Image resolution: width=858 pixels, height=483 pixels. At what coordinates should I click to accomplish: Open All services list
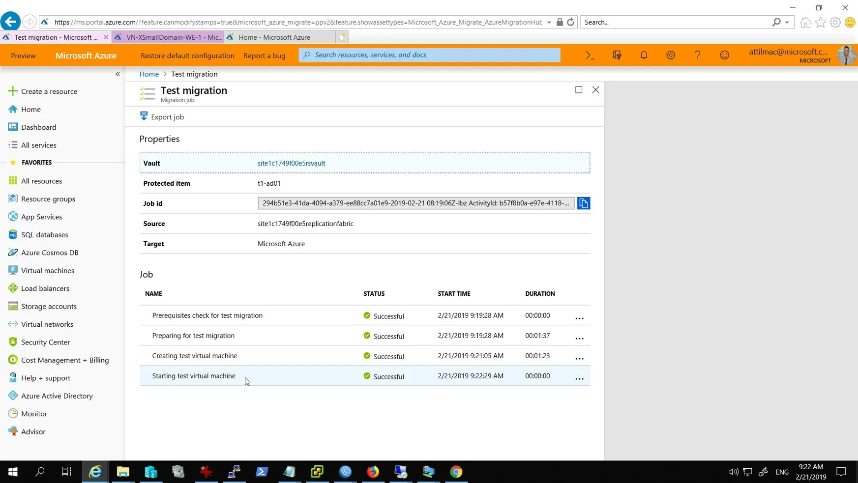(32, 145)
